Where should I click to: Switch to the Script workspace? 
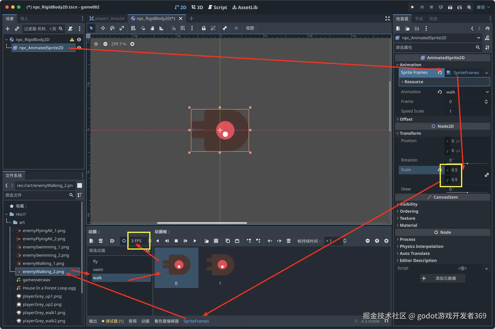tap(217, 7)
